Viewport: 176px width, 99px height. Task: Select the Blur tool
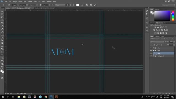coord(2,46)
